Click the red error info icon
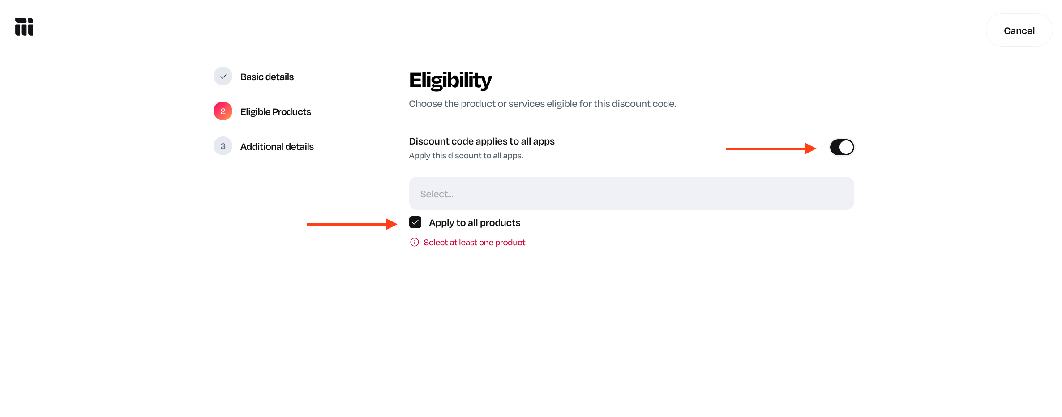The height and width of the screenshot is (417, 1062). pyautogui.click(x=415, y=242)
